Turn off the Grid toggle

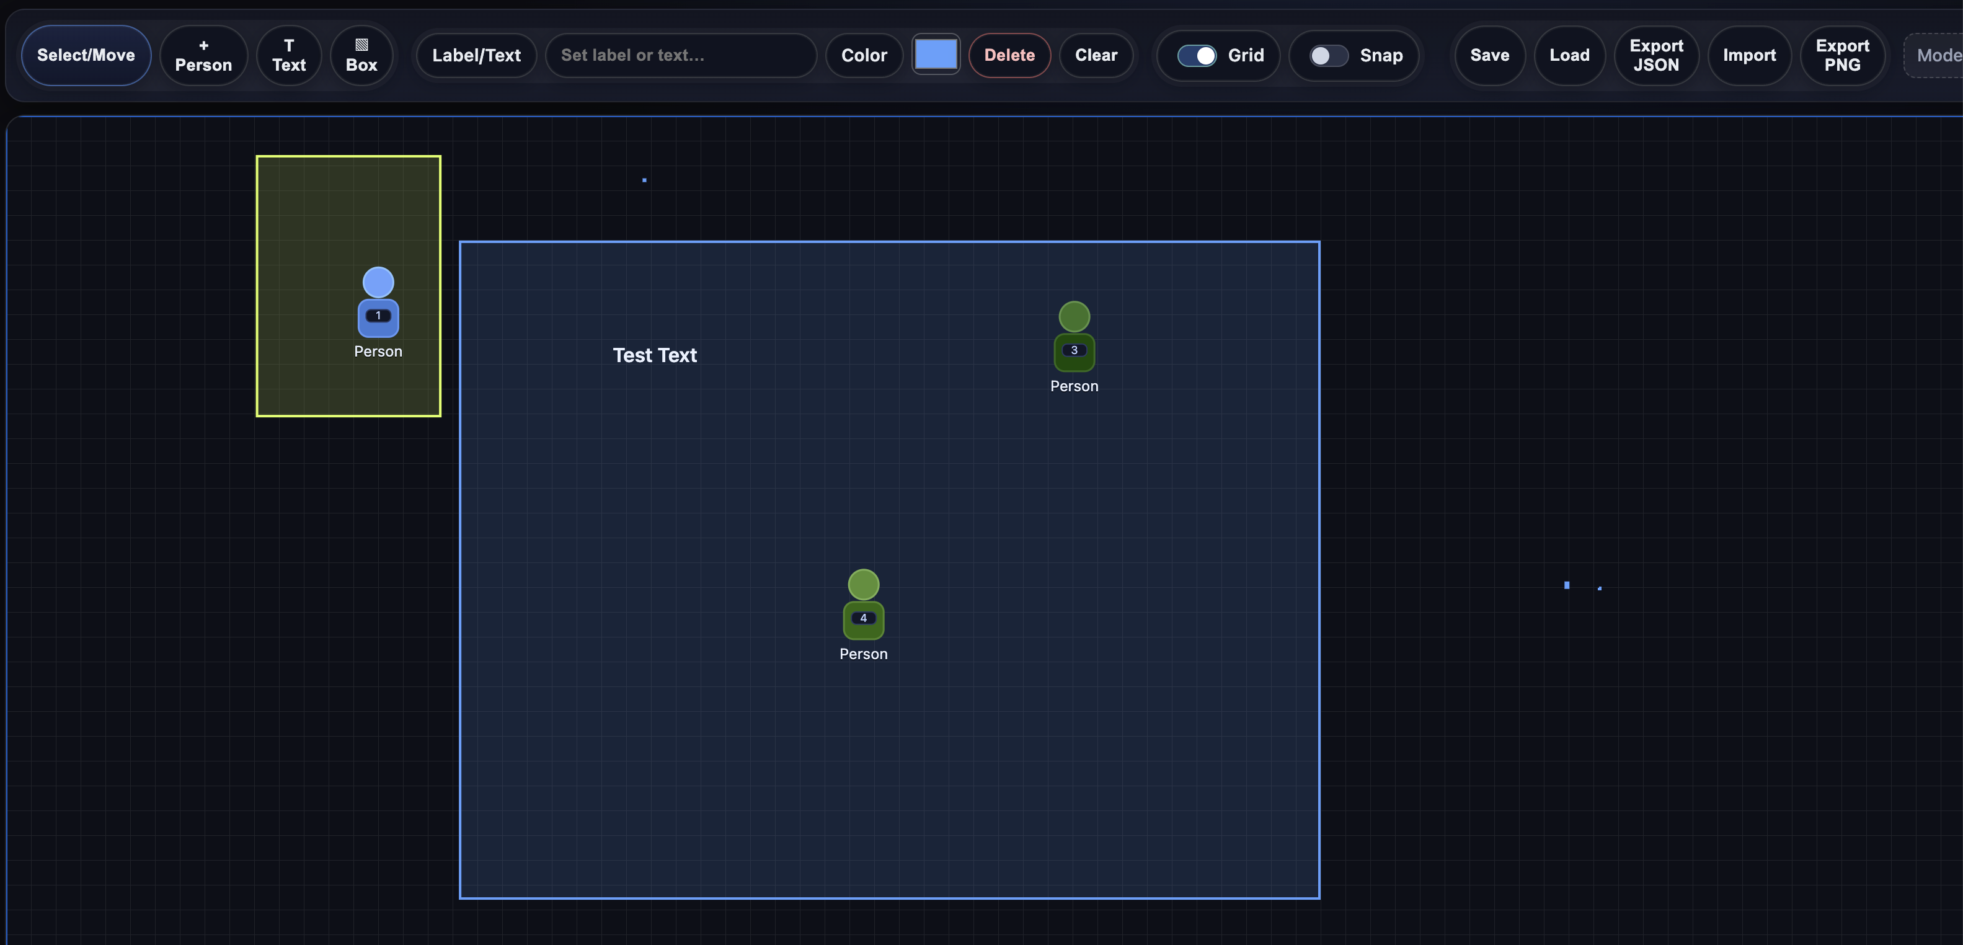1197,55
